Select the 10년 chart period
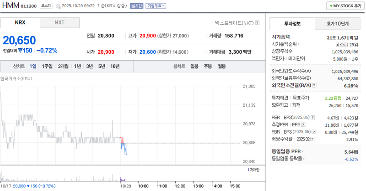The height and width of the screenshot is (191, 366). tap(115, 67)
